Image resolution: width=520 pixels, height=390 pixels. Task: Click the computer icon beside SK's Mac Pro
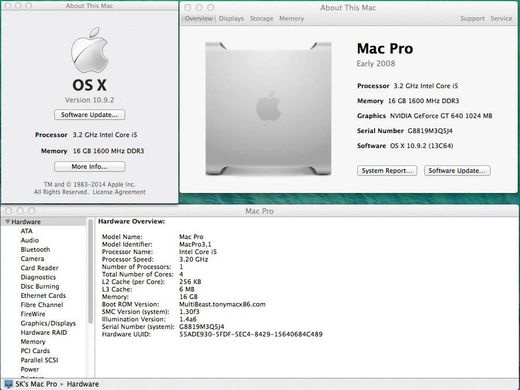[x=8, y=384]
